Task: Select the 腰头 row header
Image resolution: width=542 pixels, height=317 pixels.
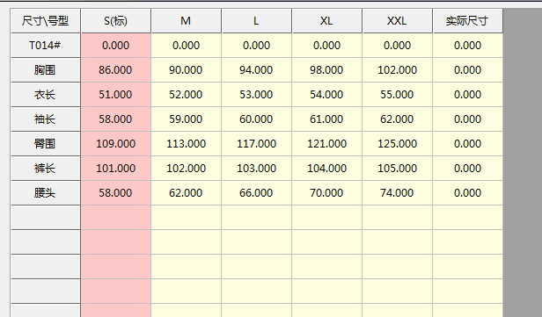Action: coord(45,193)
